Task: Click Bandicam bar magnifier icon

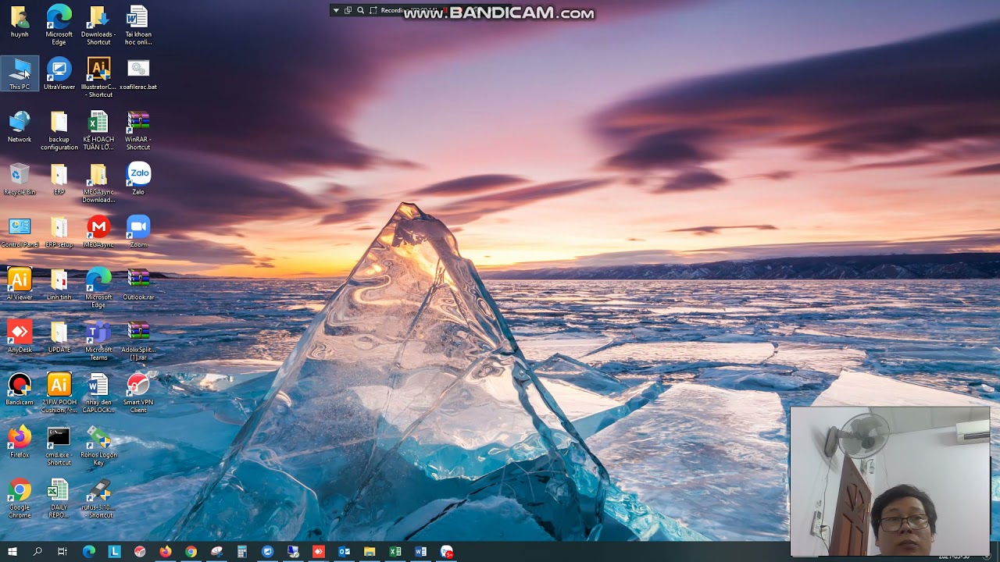Action: click(x=360, y=10)
